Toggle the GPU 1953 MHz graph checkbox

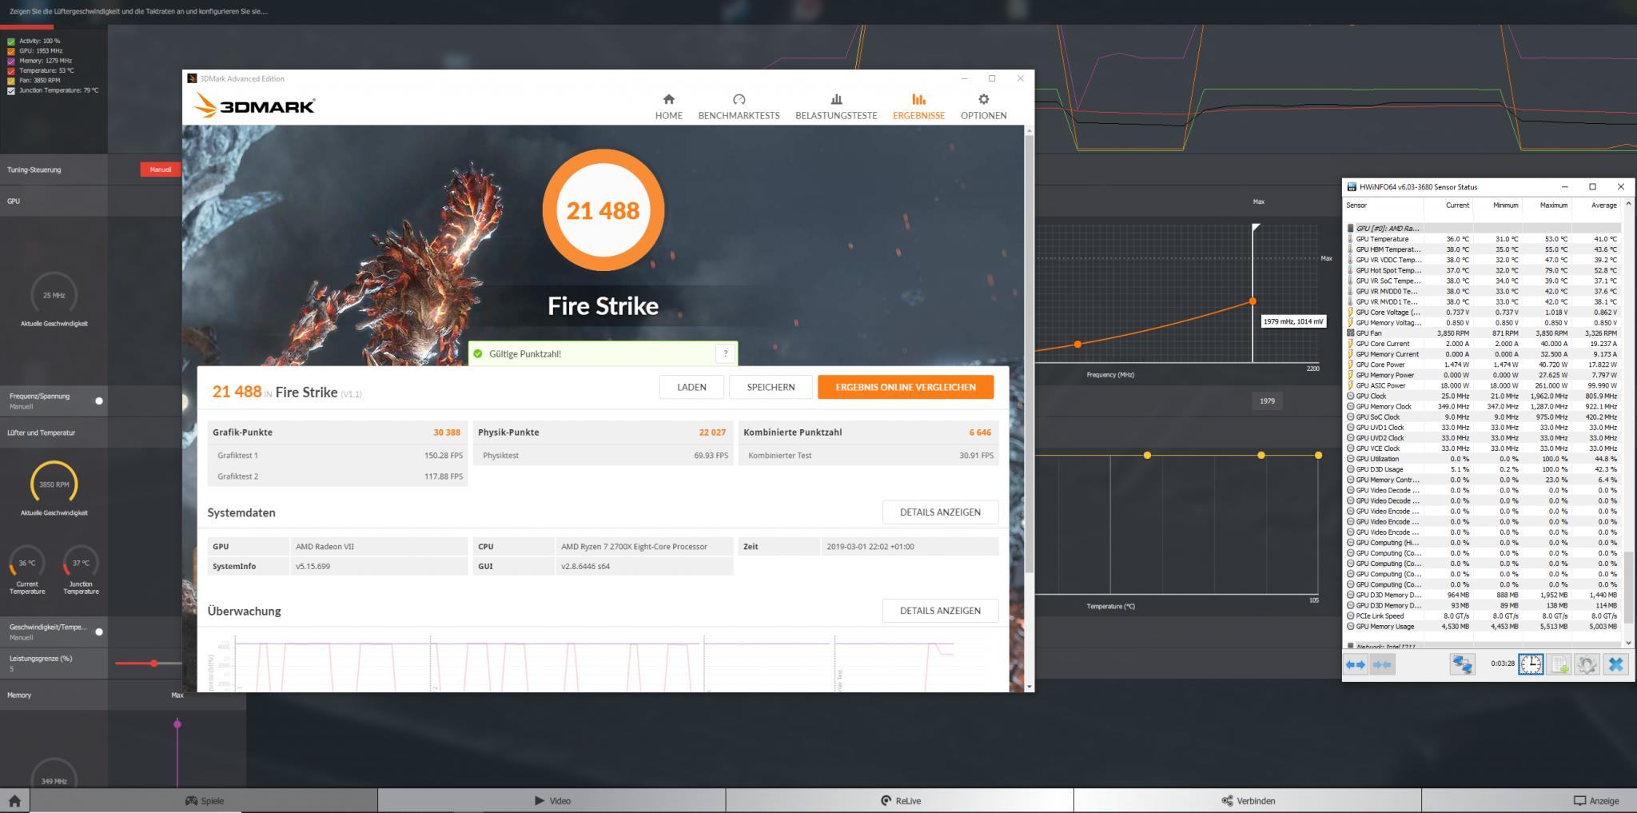11,51
